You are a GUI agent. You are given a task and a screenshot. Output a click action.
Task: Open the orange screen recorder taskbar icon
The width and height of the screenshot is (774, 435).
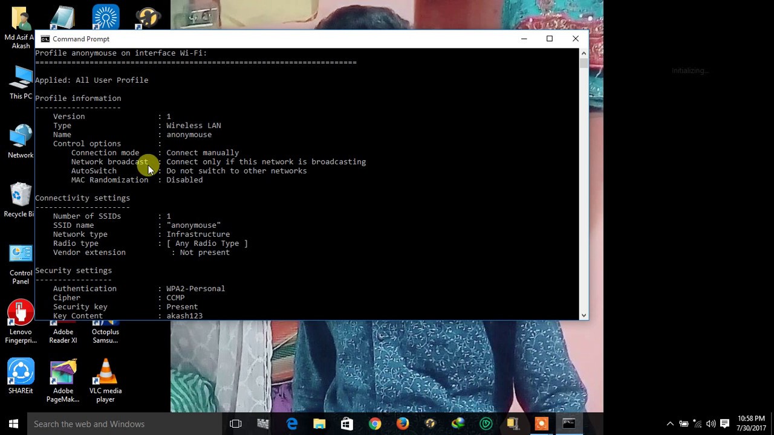(541, 424)
